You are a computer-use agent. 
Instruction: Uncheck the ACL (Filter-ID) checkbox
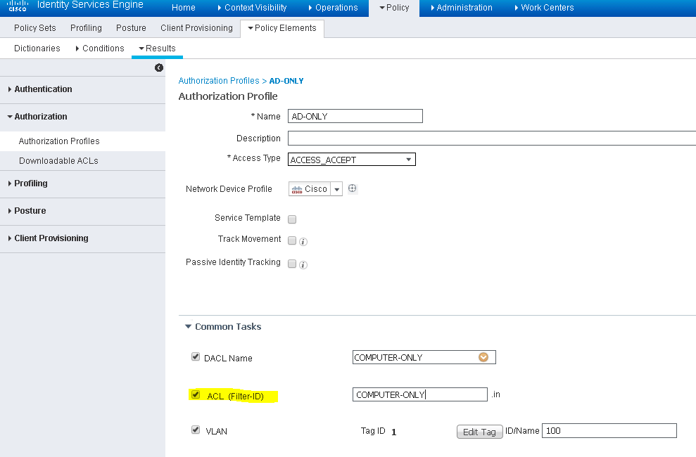coord(196,394)
